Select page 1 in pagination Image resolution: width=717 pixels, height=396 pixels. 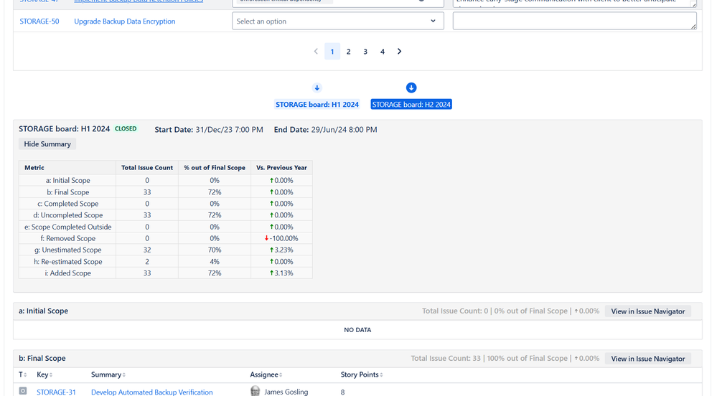click(332, 52)
